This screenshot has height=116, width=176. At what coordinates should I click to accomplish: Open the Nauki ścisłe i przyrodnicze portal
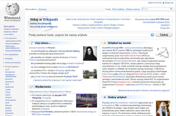click(77, 19)
